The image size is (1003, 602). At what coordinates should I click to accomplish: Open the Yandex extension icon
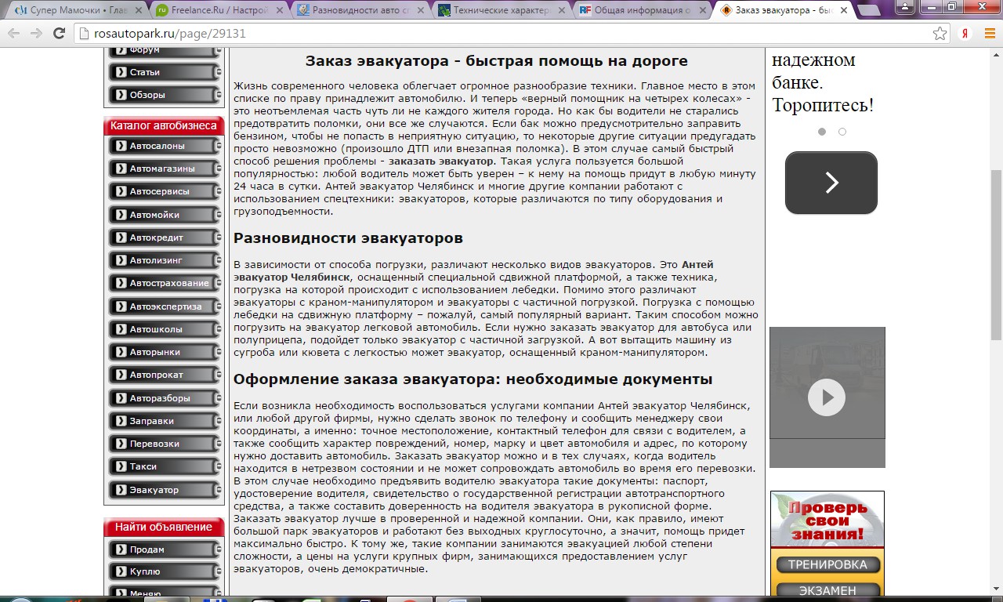(965, 34)
